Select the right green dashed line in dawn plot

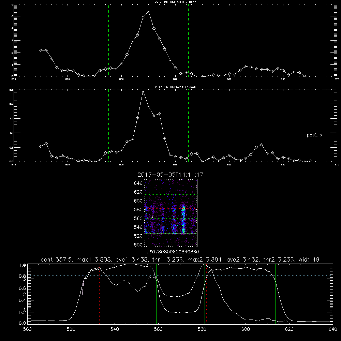pyautogui.click(x=188, y=40)
